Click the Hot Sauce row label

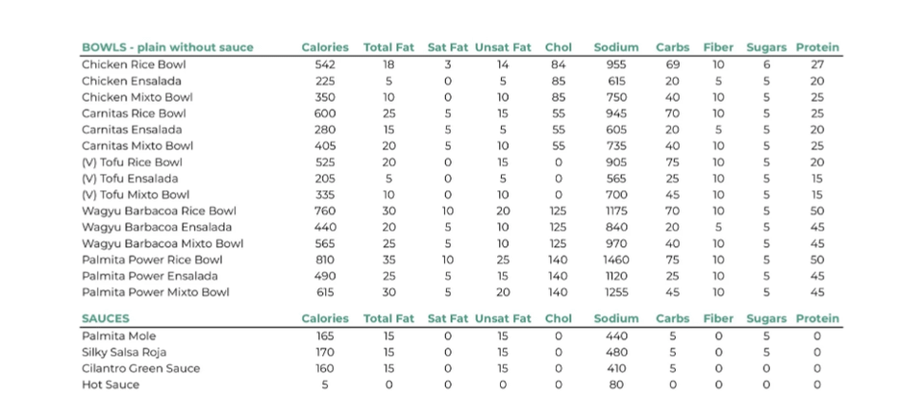111,386
